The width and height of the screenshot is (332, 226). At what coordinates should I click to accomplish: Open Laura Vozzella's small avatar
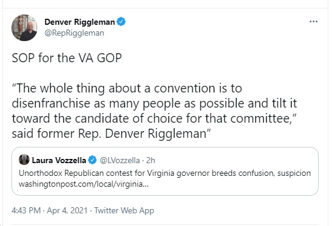24,160
